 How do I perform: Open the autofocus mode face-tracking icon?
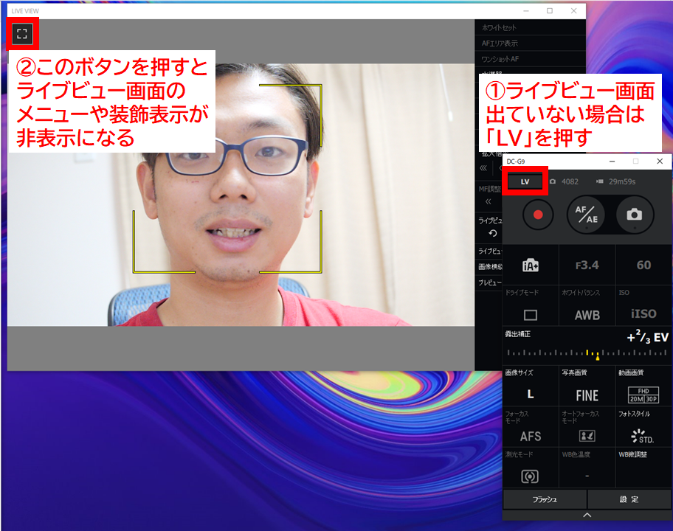tap(587, 436)
